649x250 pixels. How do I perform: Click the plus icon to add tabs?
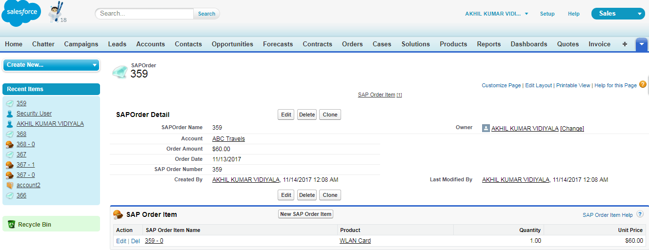(625, 44)
